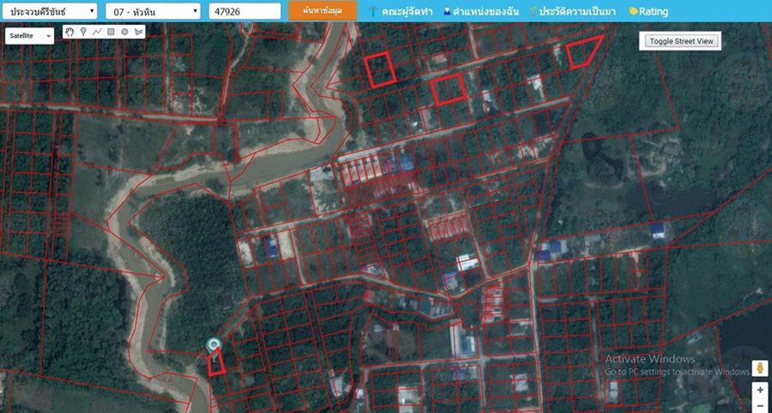772x413 pixels.
Task: Select the hand pan tool
Action: pyautogui.click(x=70, y=32)
